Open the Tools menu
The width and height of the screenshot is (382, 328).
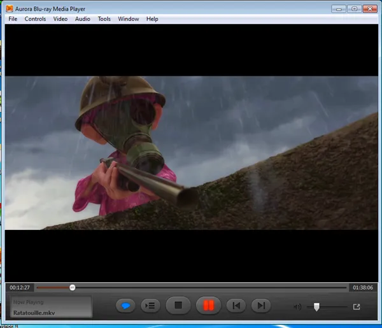click(104, 19)
